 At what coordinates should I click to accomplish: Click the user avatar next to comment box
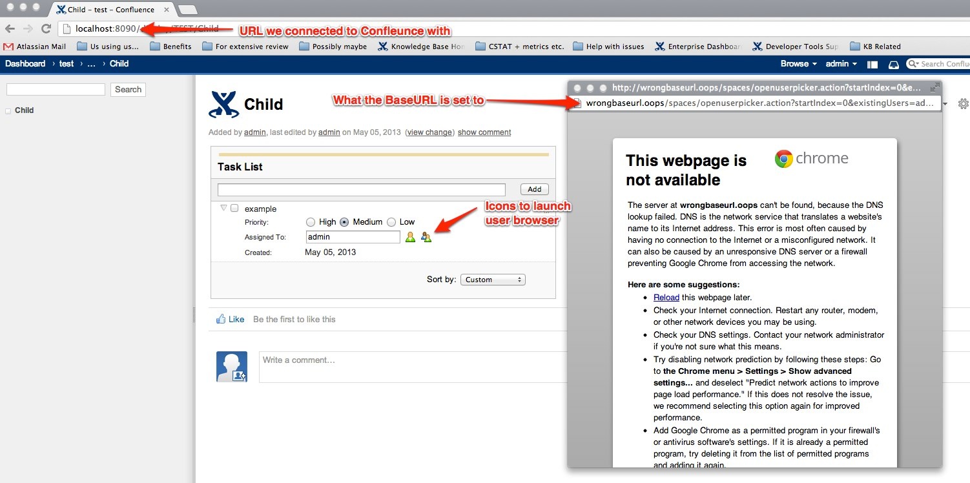click(232, 367)
